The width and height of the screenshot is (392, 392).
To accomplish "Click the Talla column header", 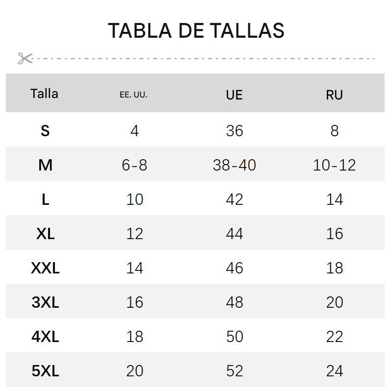I will click(x=45, y=94).
